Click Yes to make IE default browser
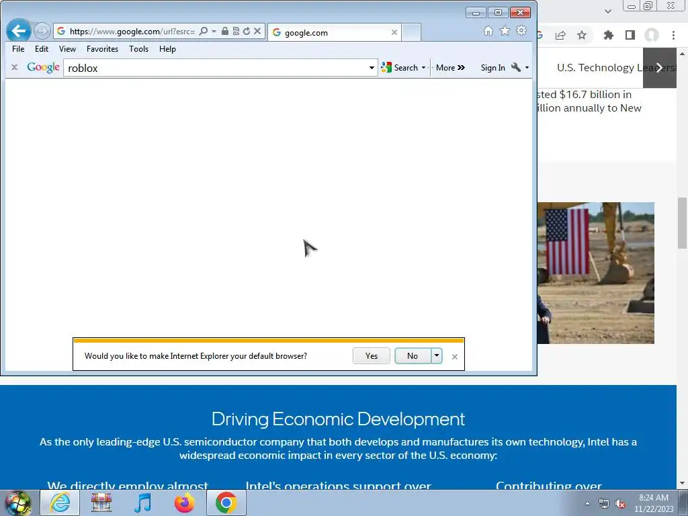Viewport: 688px width, 516px height. (371, 356)
